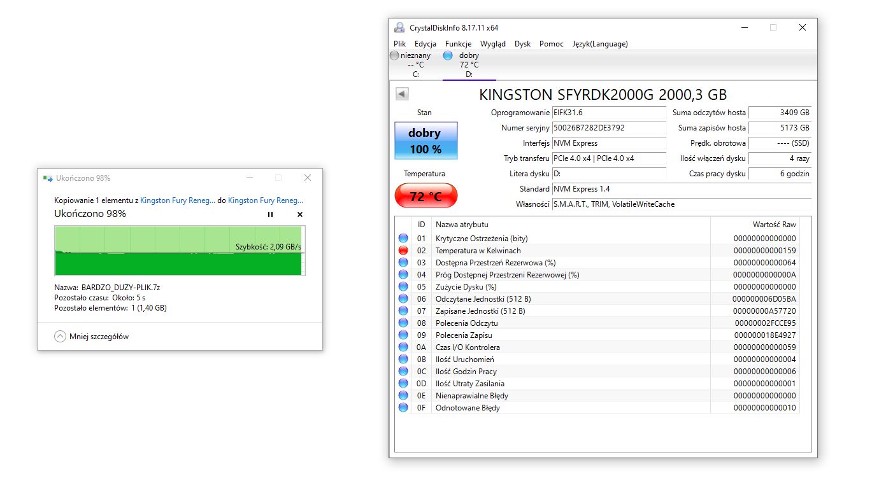Open the Wygląd menu

(x=493, y=44)
